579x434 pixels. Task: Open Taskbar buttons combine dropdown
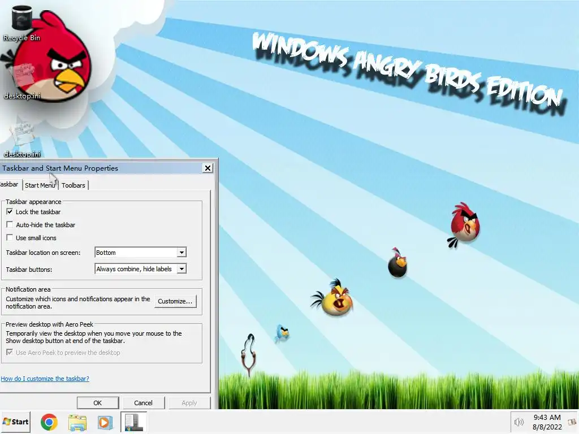click(182, 269)
